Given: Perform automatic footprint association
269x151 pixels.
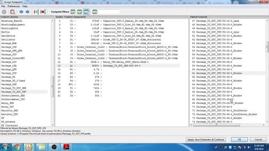Looking at the screenshot, I should click(36, 12).
